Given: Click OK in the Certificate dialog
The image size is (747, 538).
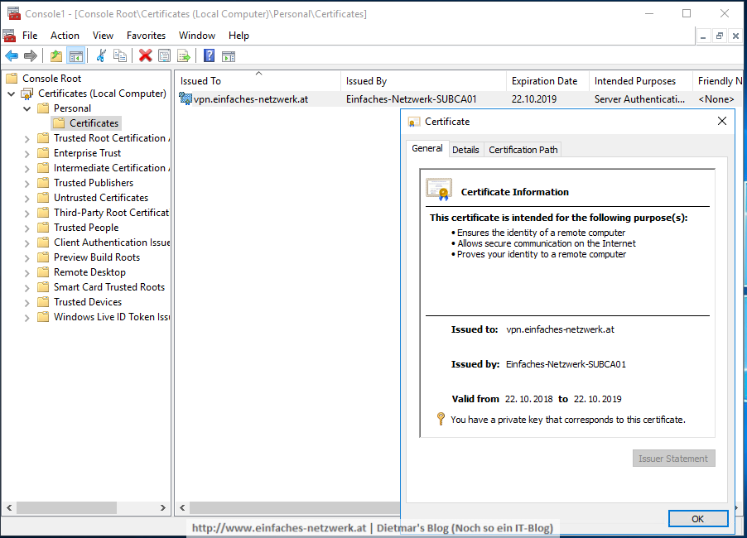Looking at the screenshot, I should tap(698, 519).
